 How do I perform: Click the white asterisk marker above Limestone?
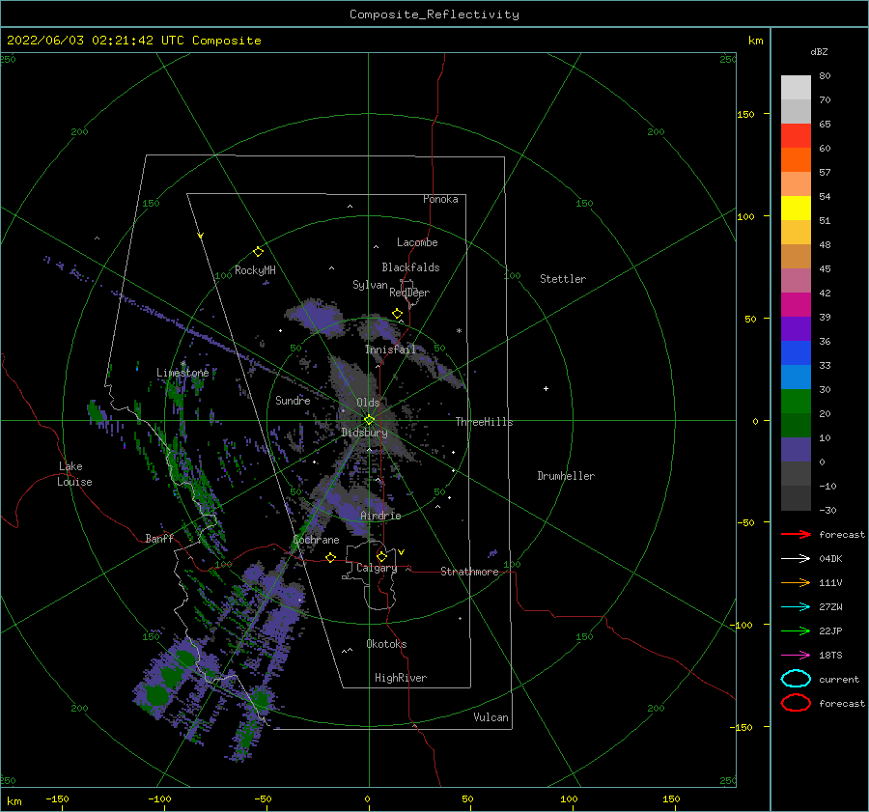(182, 364)
